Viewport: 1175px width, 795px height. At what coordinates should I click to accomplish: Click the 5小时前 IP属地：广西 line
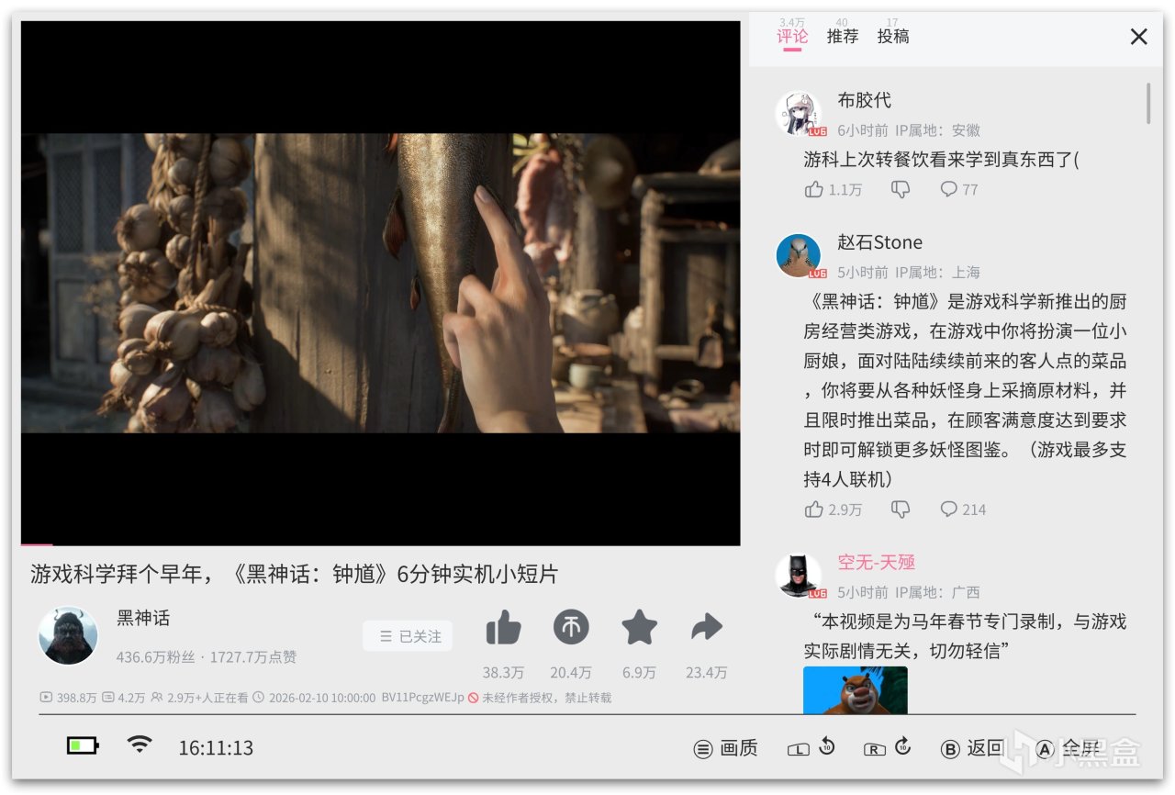(x=909, y=592)
